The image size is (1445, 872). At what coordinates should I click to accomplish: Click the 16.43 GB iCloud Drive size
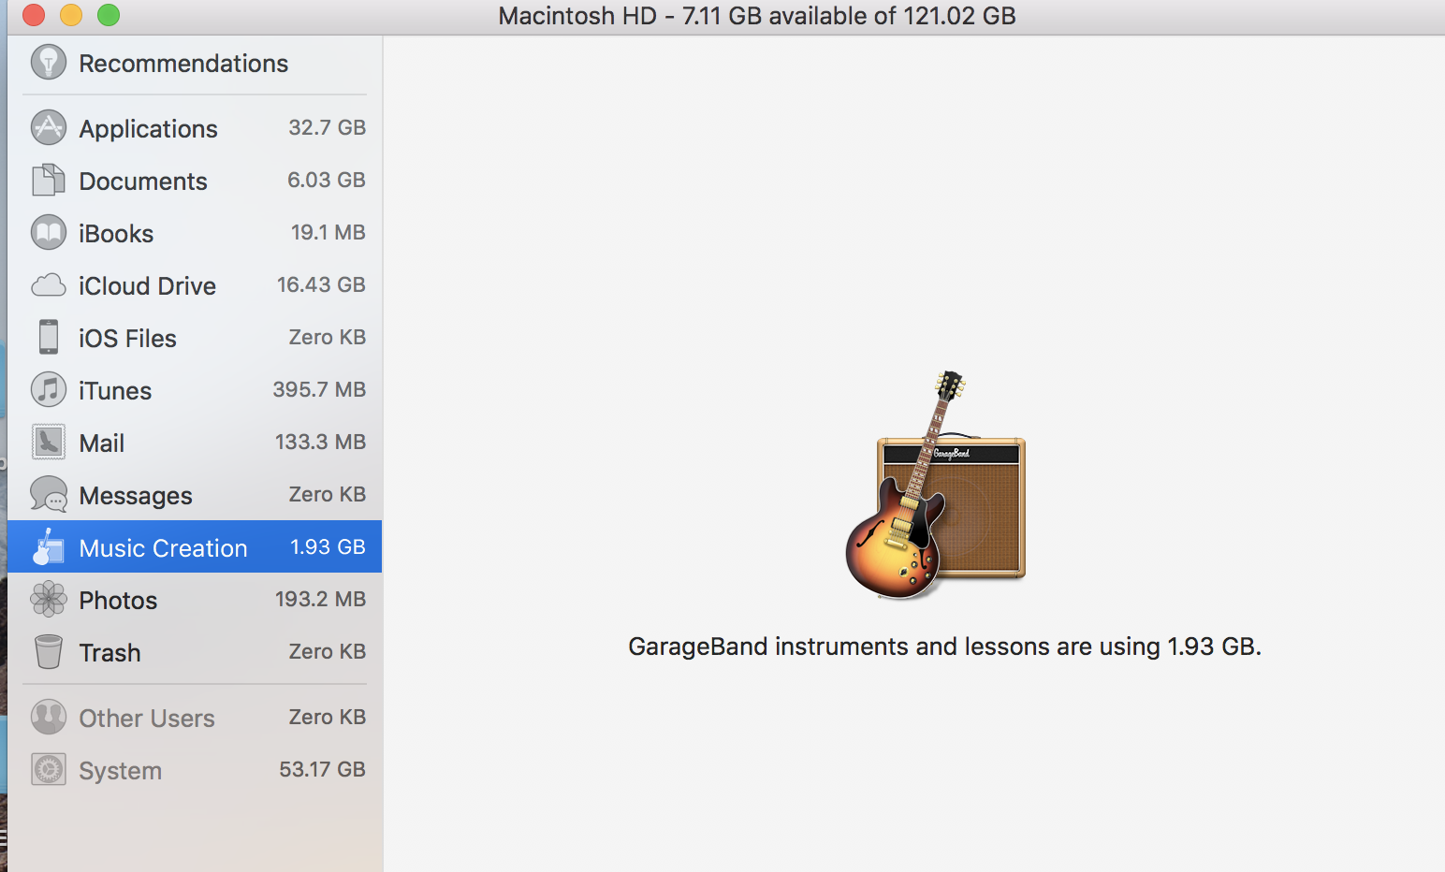click(321, 284)
